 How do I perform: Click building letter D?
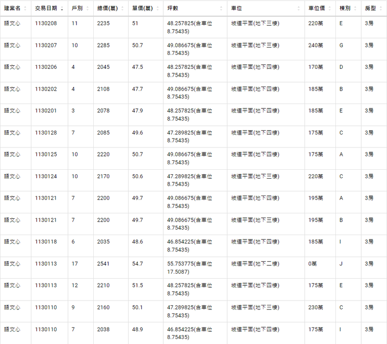coord(341,67)
